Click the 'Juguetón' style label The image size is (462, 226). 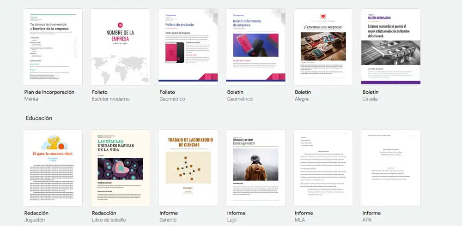pyautogui.click(x=35, y=220)
